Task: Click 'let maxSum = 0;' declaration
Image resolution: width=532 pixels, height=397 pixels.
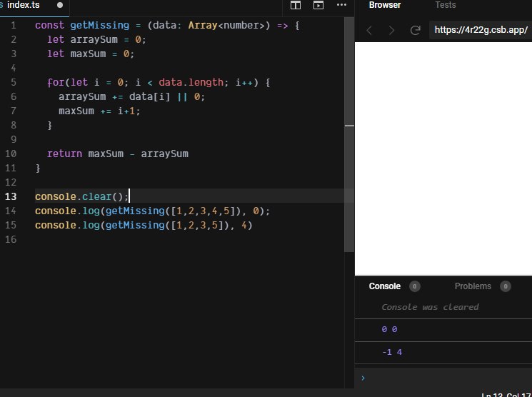Action: coord(91,54)
